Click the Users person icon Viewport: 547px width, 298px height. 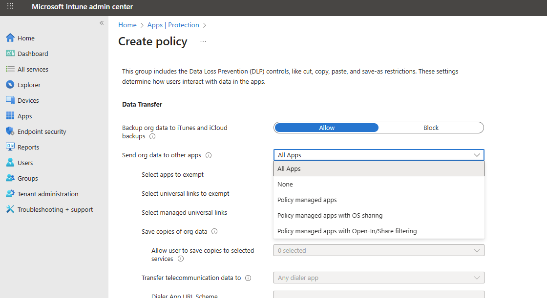[10, 162]
